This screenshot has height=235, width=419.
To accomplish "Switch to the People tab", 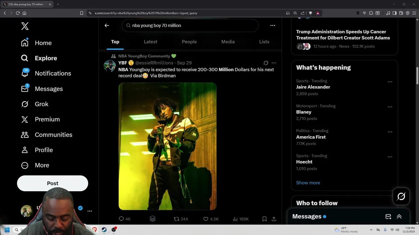I will [x=189, y=42].
